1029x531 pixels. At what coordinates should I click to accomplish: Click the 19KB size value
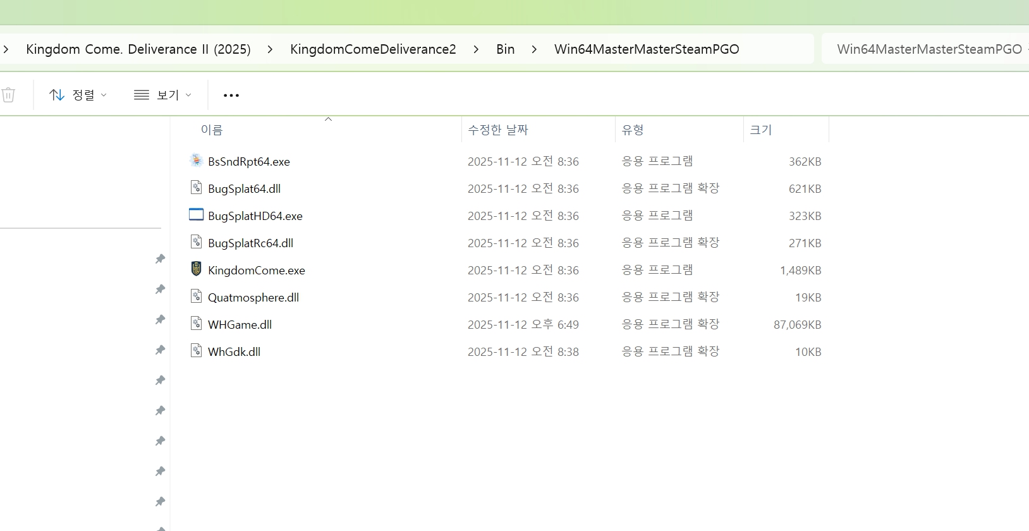coord(808,297)
